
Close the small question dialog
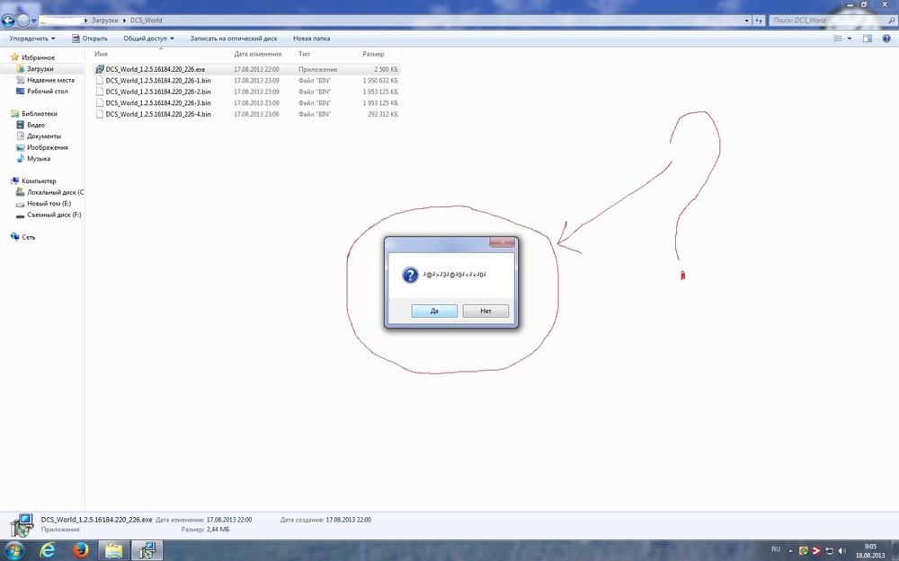503,242
